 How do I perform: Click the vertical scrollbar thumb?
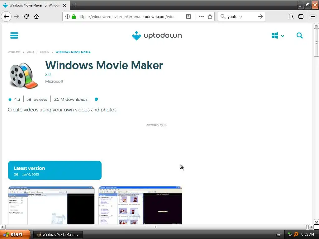click(x=316, y=42)
